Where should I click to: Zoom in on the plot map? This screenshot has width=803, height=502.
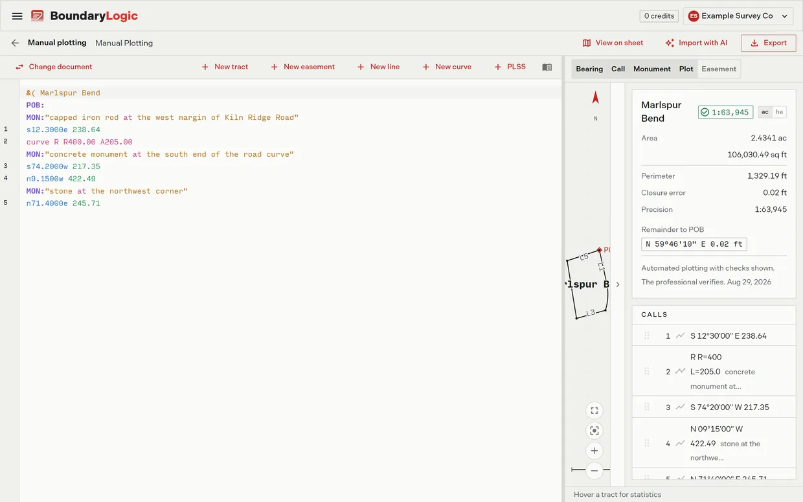click(x=594, y=451)
